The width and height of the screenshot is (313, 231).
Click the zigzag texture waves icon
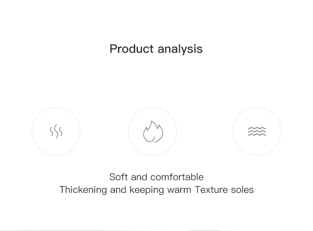pos(257,131)
